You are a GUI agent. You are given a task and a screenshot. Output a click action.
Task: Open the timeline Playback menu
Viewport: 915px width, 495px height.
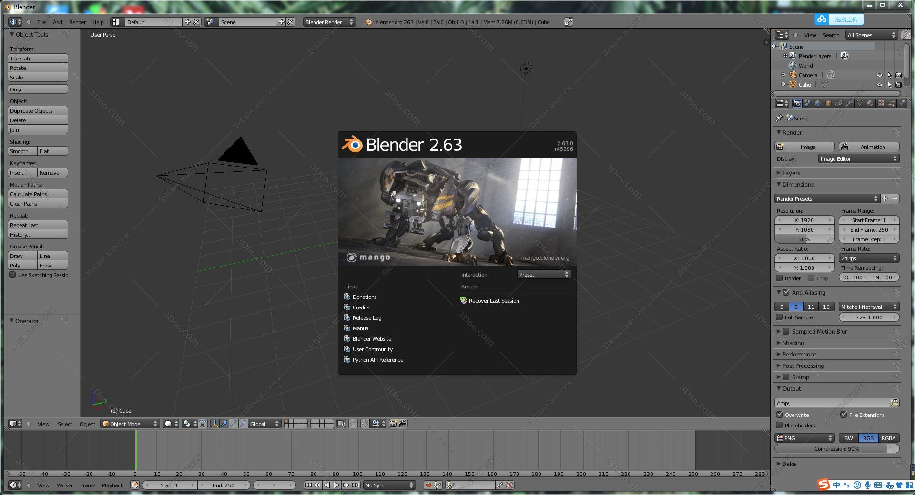[x=112, y=485]
